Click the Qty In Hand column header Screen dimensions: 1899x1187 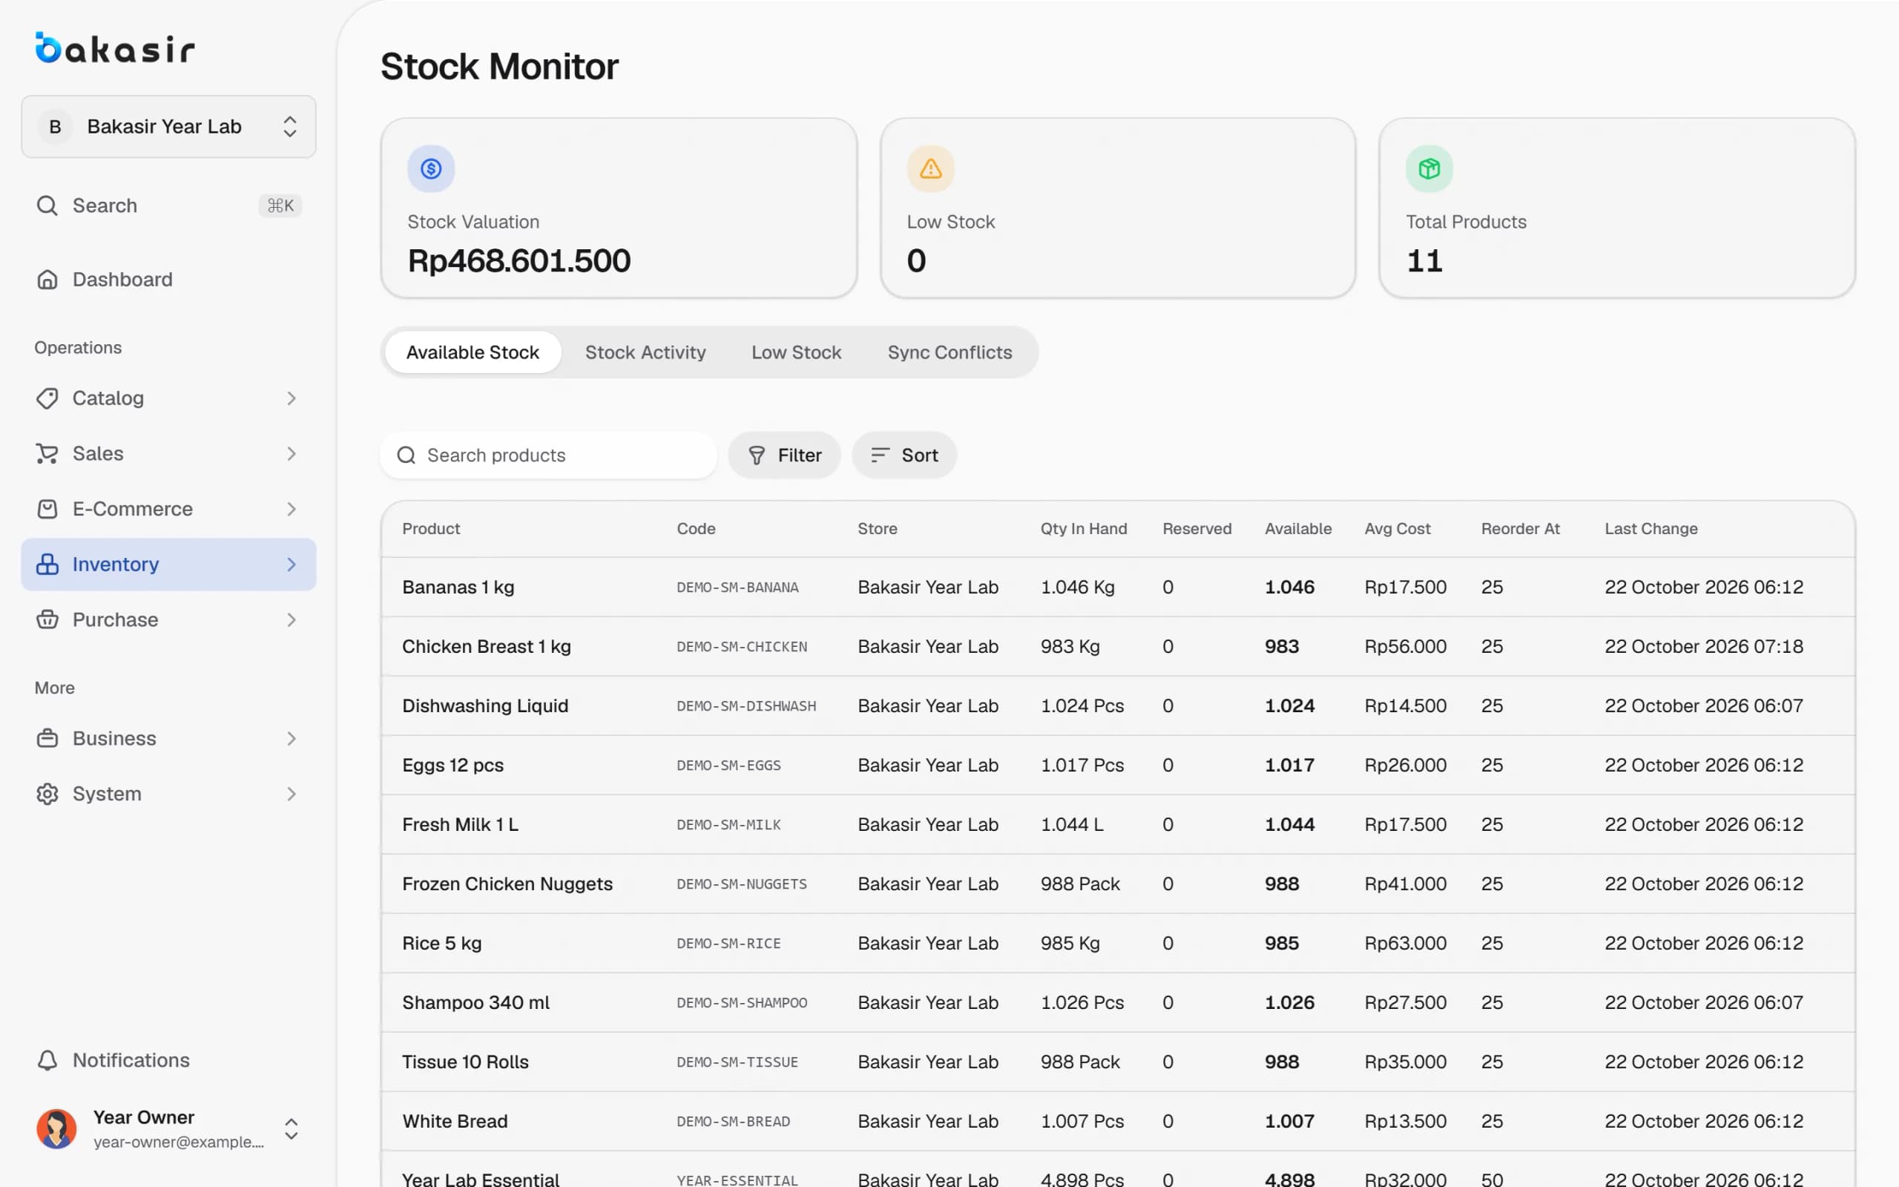tap(1084, 528)
